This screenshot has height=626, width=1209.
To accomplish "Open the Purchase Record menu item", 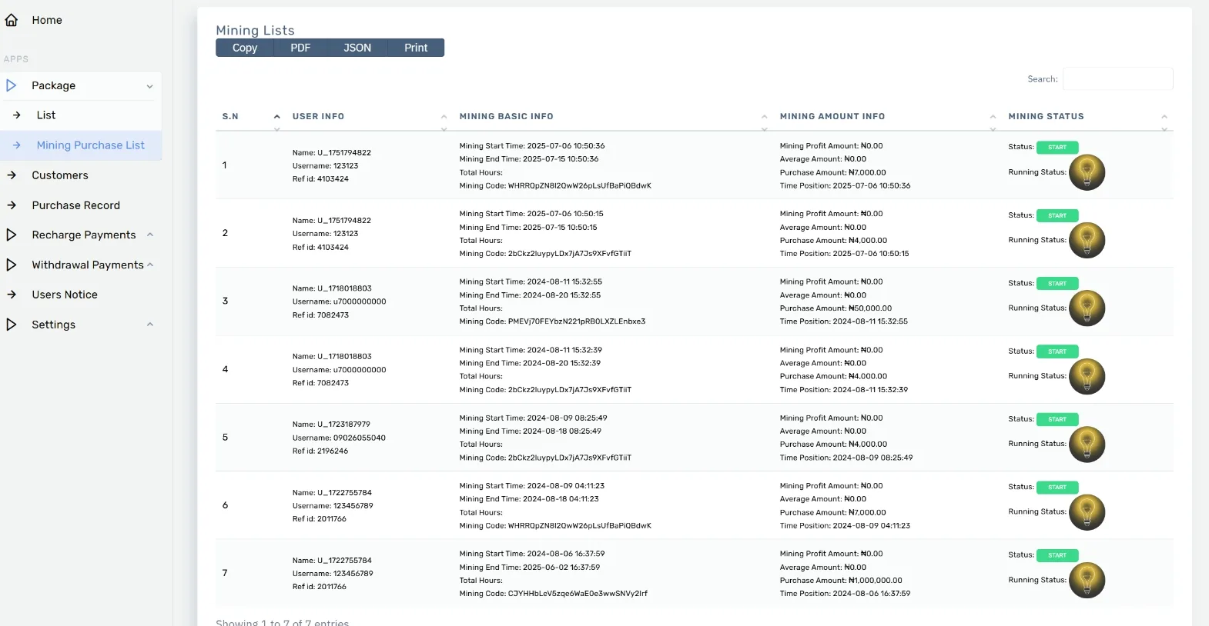I will pos(75,205).
